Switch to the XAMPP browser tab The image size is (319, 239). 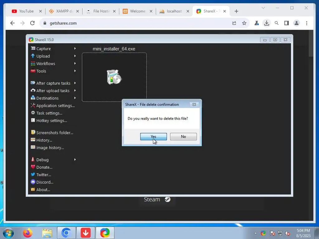[63, 11]
